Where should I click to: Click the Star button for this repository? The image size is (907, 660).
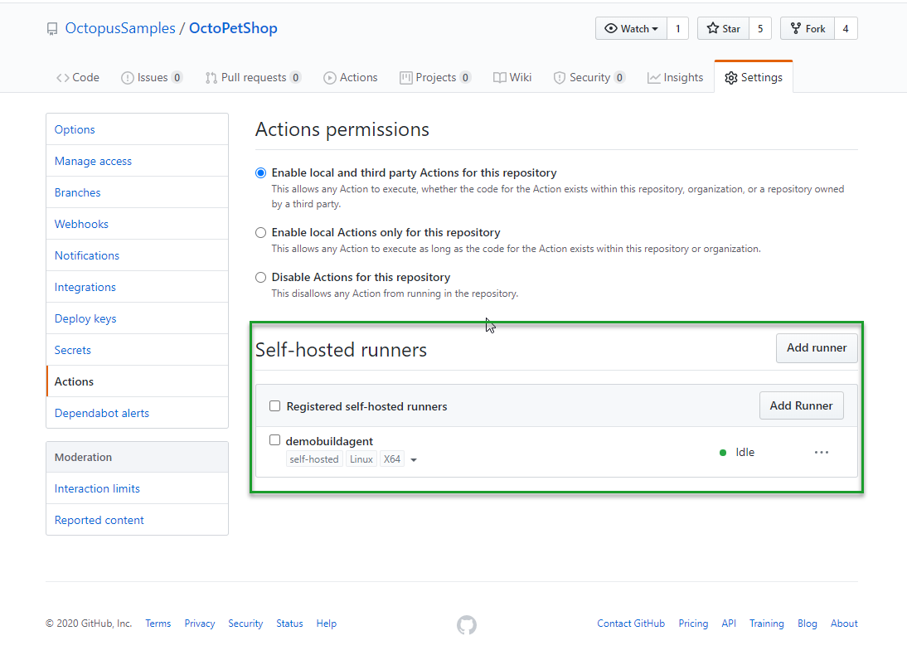(x=723, y=28)
